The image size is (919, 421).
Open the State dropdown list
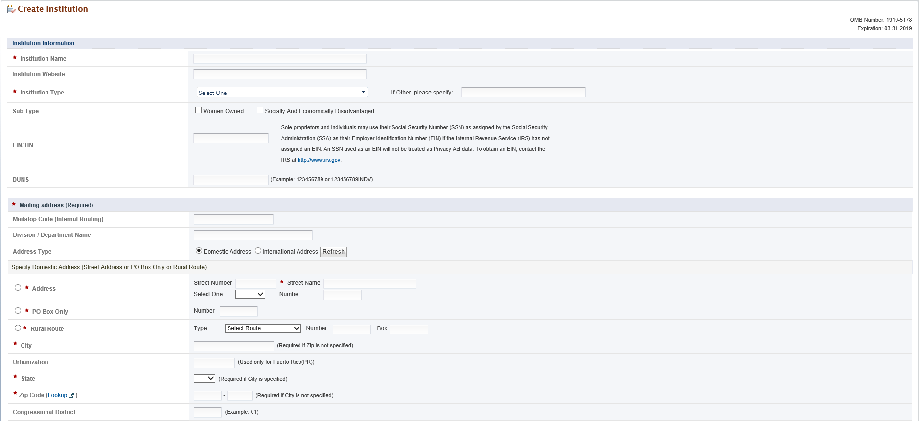tap(204, 379)
